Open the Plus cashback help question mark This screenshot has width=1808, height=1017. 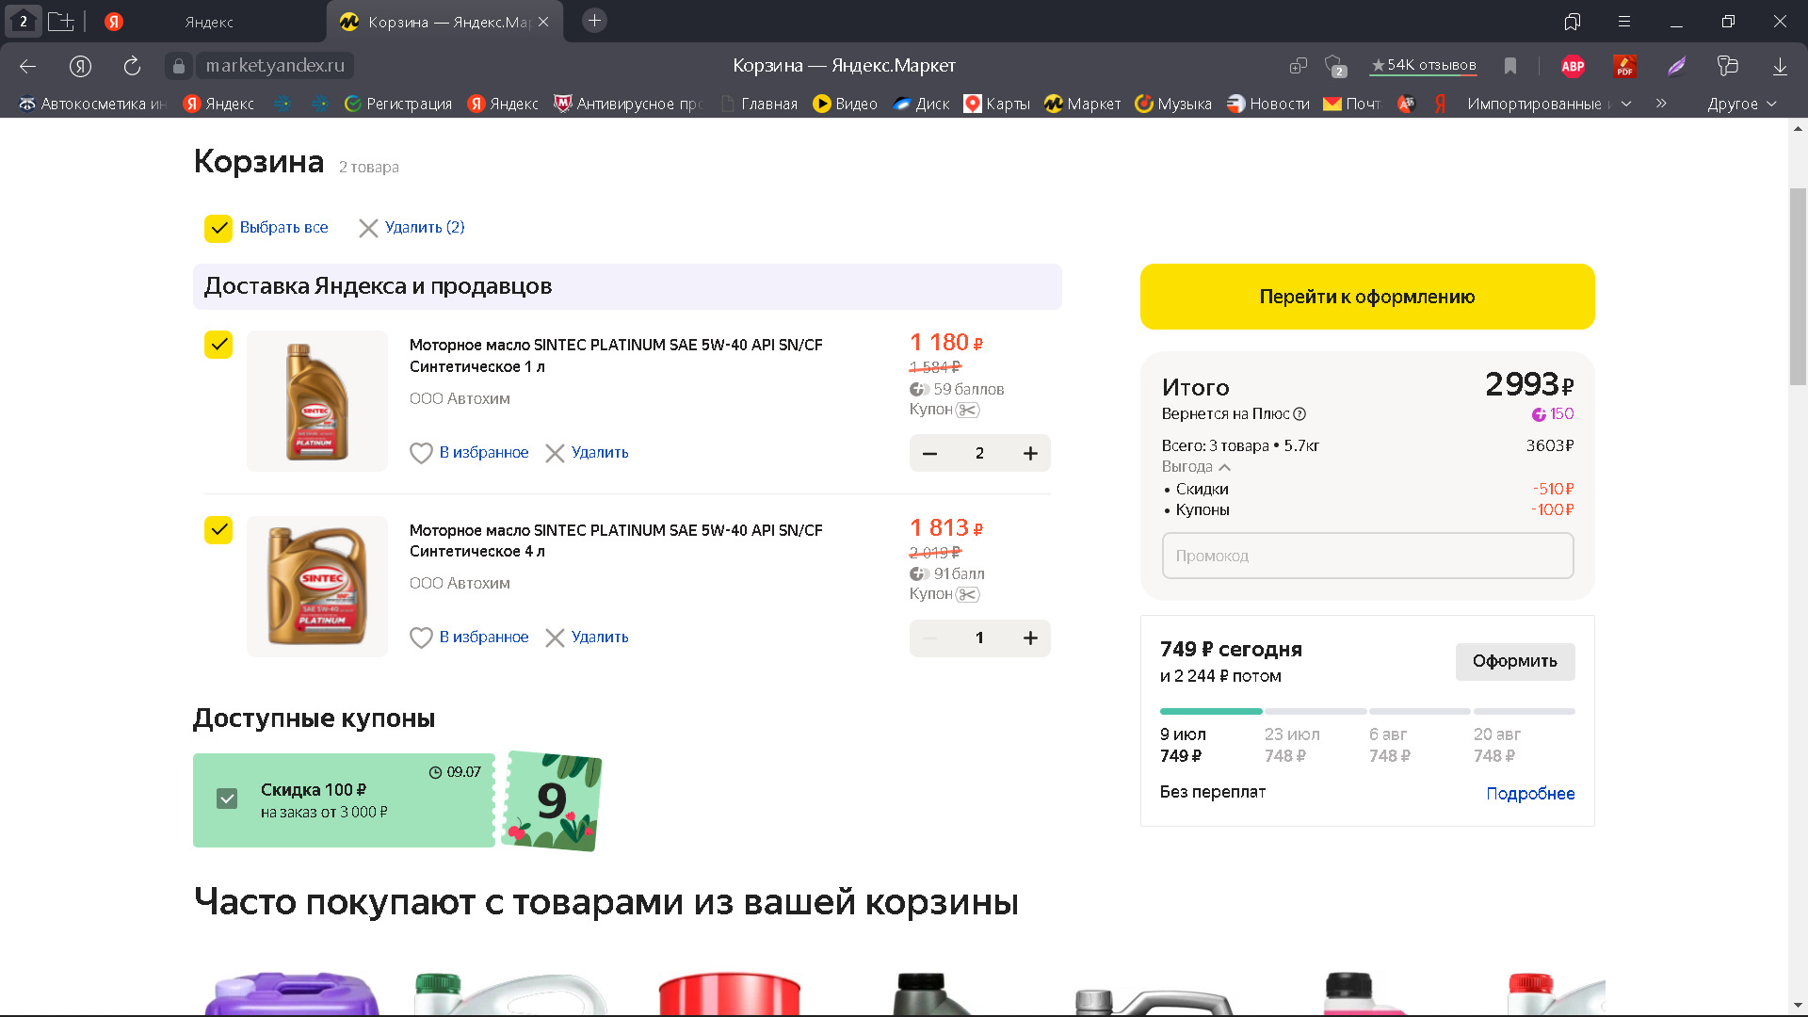[1299, 414]
